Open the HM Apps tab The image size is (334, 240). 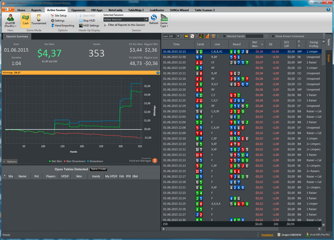coord(97,10)
